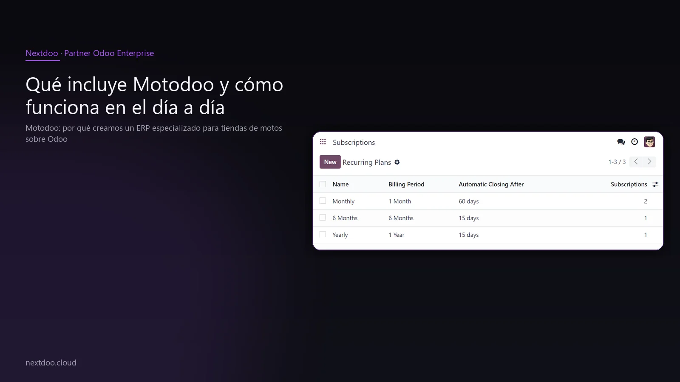
Task: Click the '1 Year' billing period cell
Action: 396,235
